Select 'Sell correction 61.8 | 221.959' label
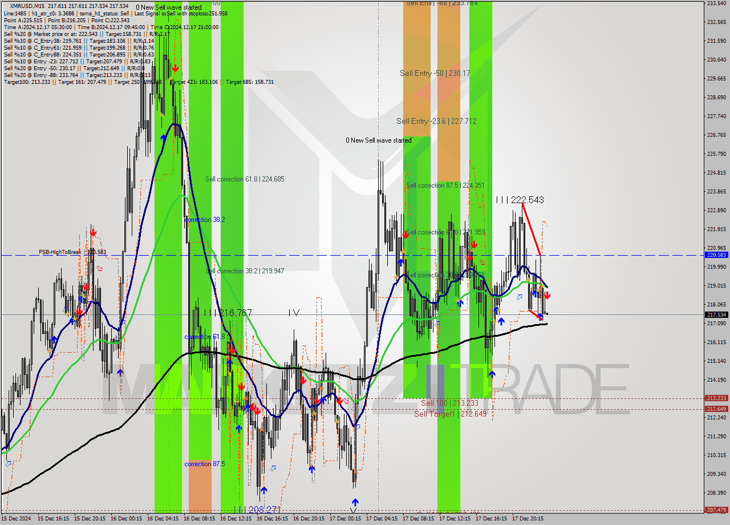 click(x=445, y=232)
